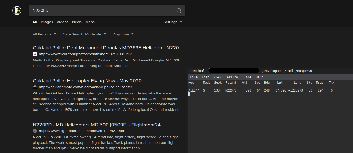Open the Oakland Police Dept MD369E Helicopter result
Screen dimensions: 353x153
coord(108,48)
